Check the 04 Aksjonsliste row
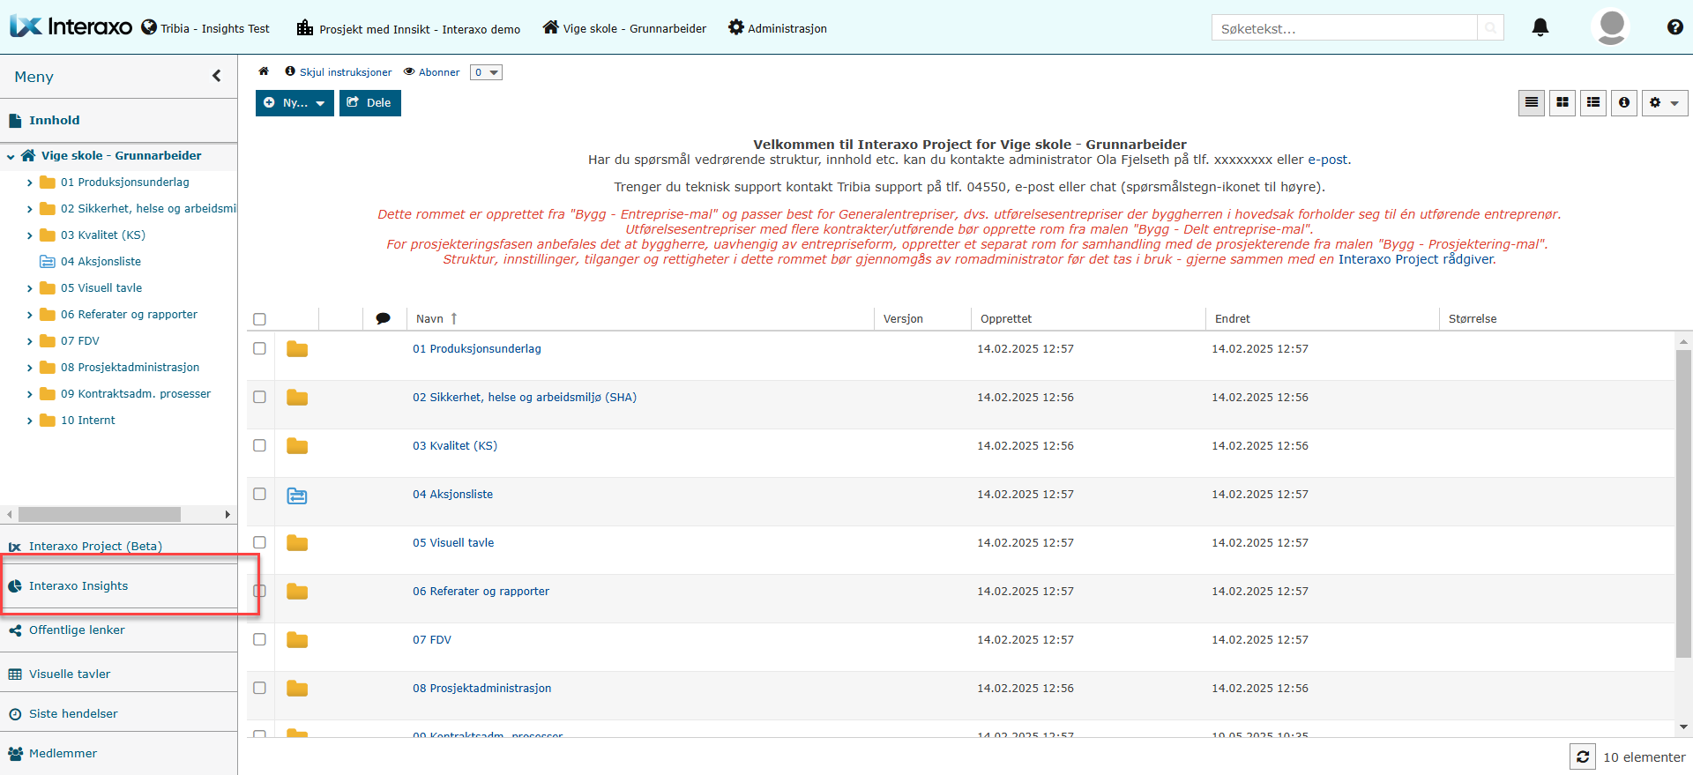1693x775 pixels. [x=259, y=494]
